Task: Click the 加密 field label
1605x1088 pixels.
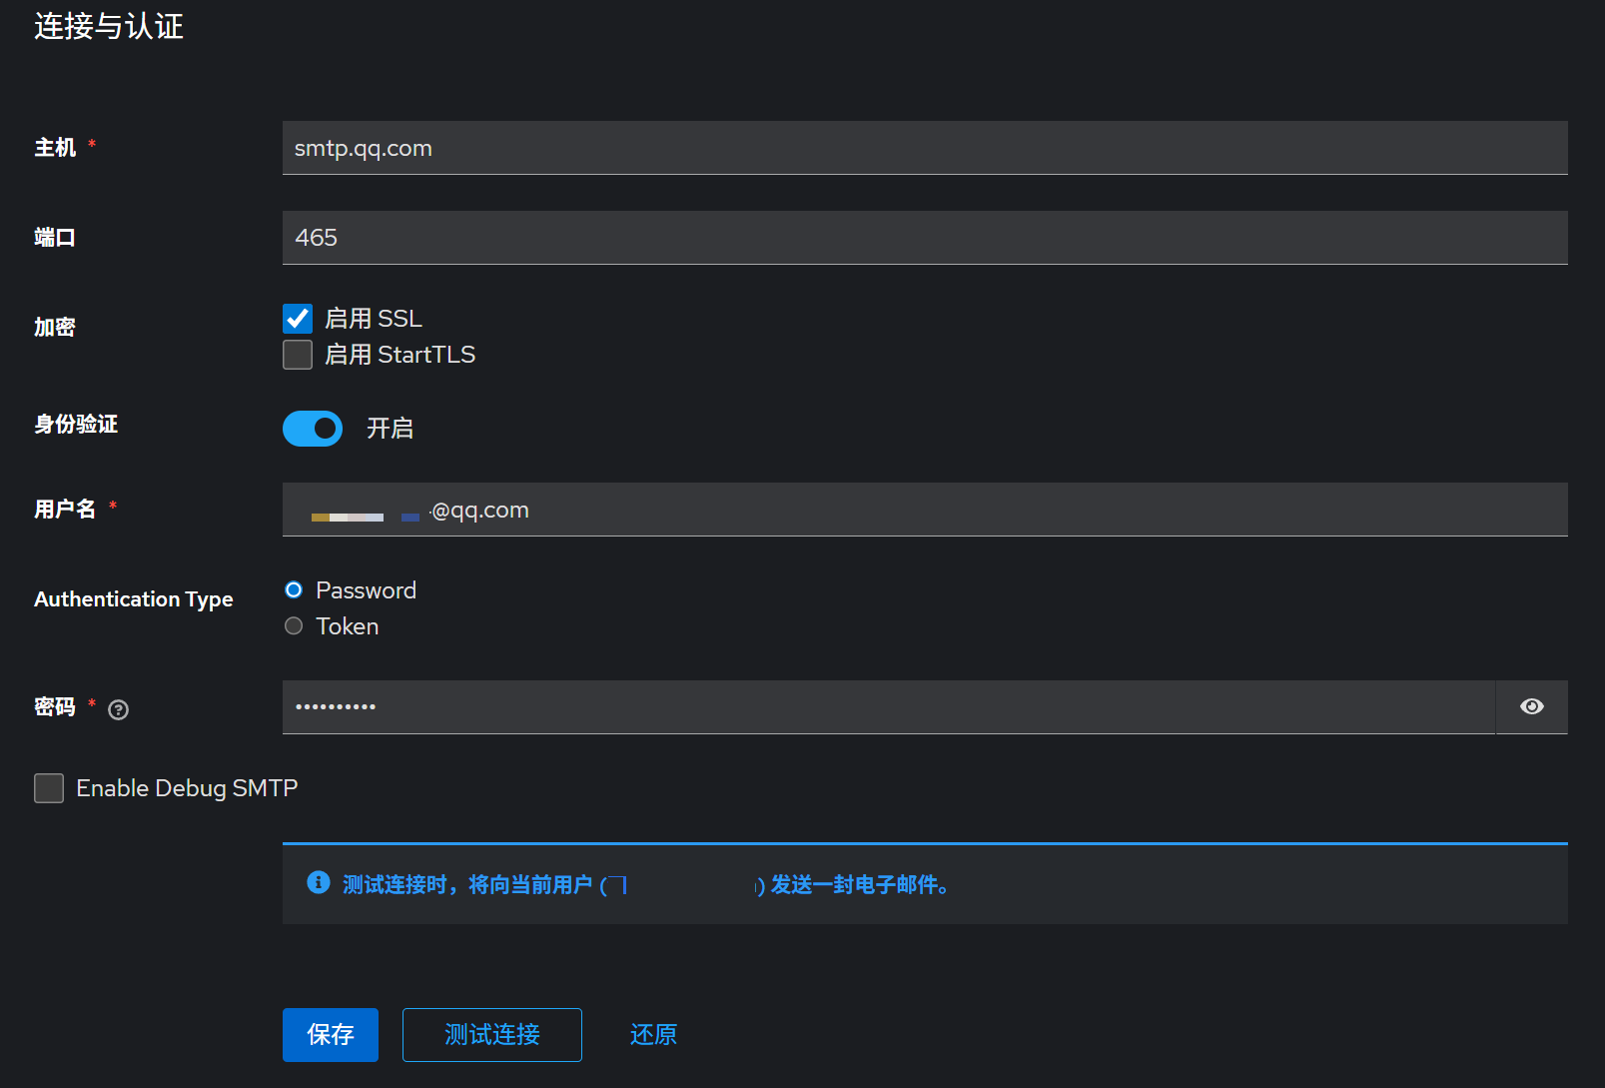Action: 55,328
